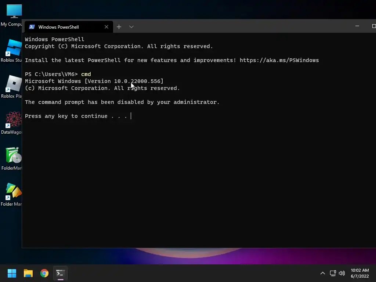Open the terminal profiles dropdown
376x282 pixels.
pyautogui.click(x=131, y=27)
